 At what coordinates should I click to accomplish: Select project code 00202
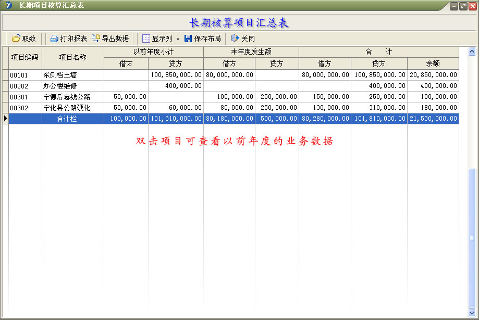[x=25, y=86]
